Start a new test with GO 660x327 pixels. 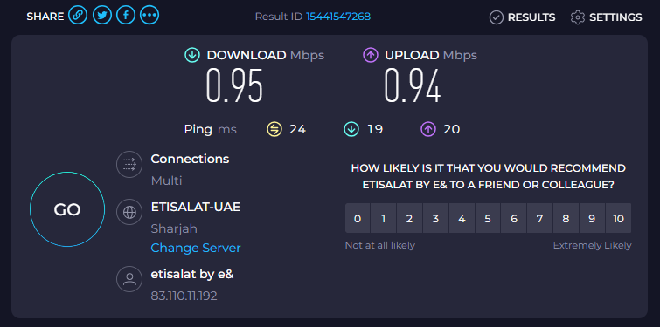[x=67, y=209]
